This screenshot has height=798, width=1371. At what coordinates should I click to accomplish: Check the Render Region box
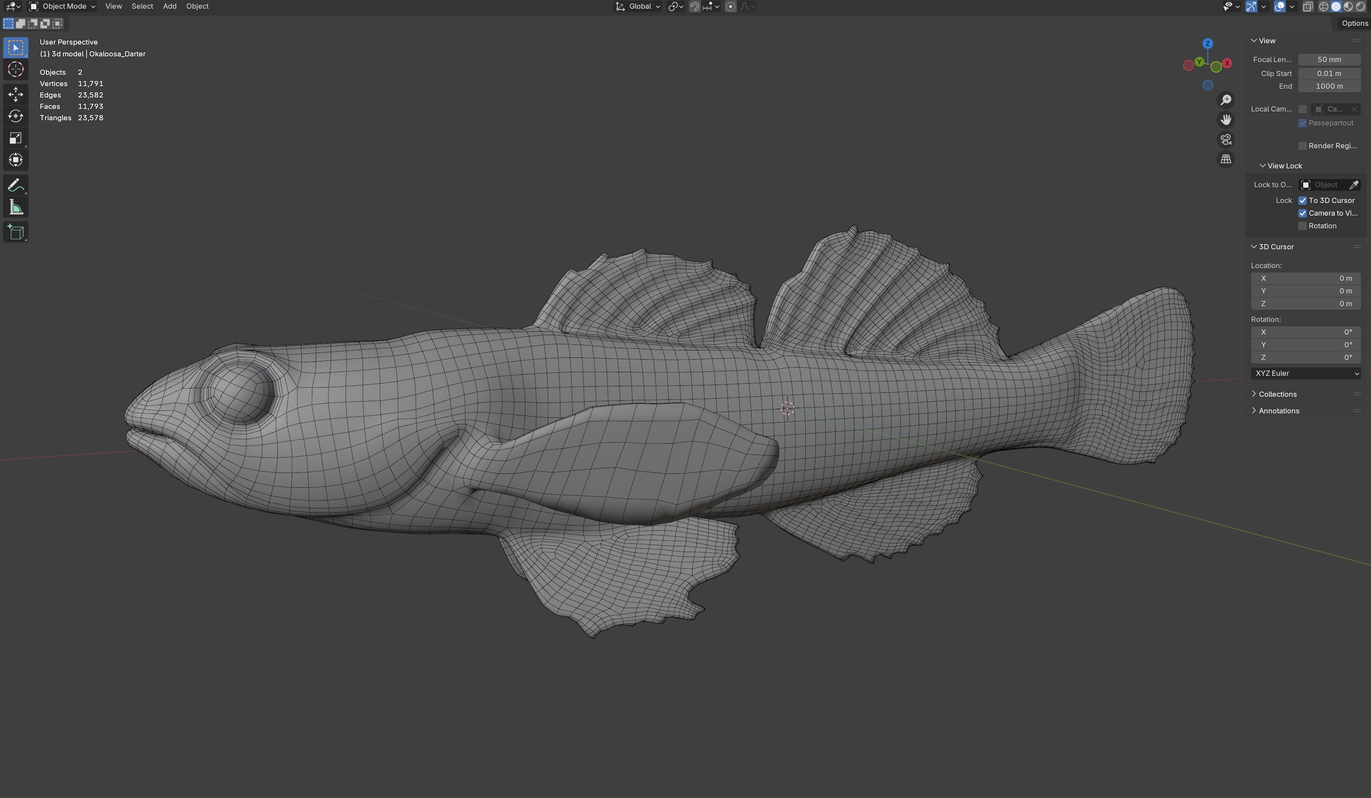1302,146
